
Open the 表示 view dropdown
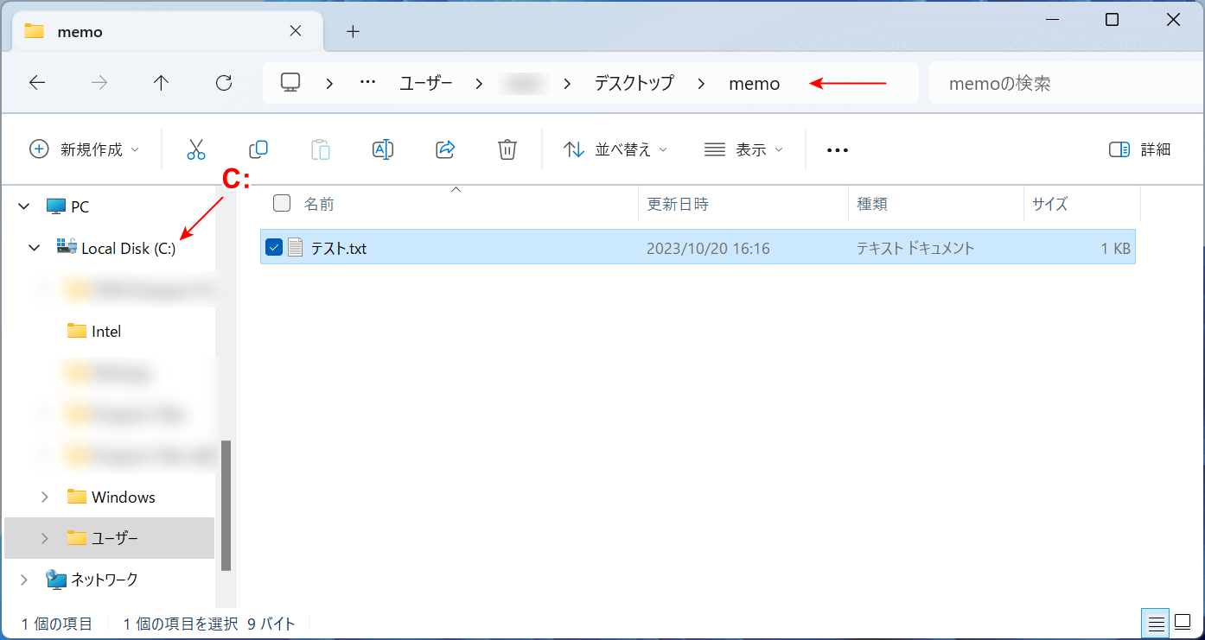(x=743, y=149)
